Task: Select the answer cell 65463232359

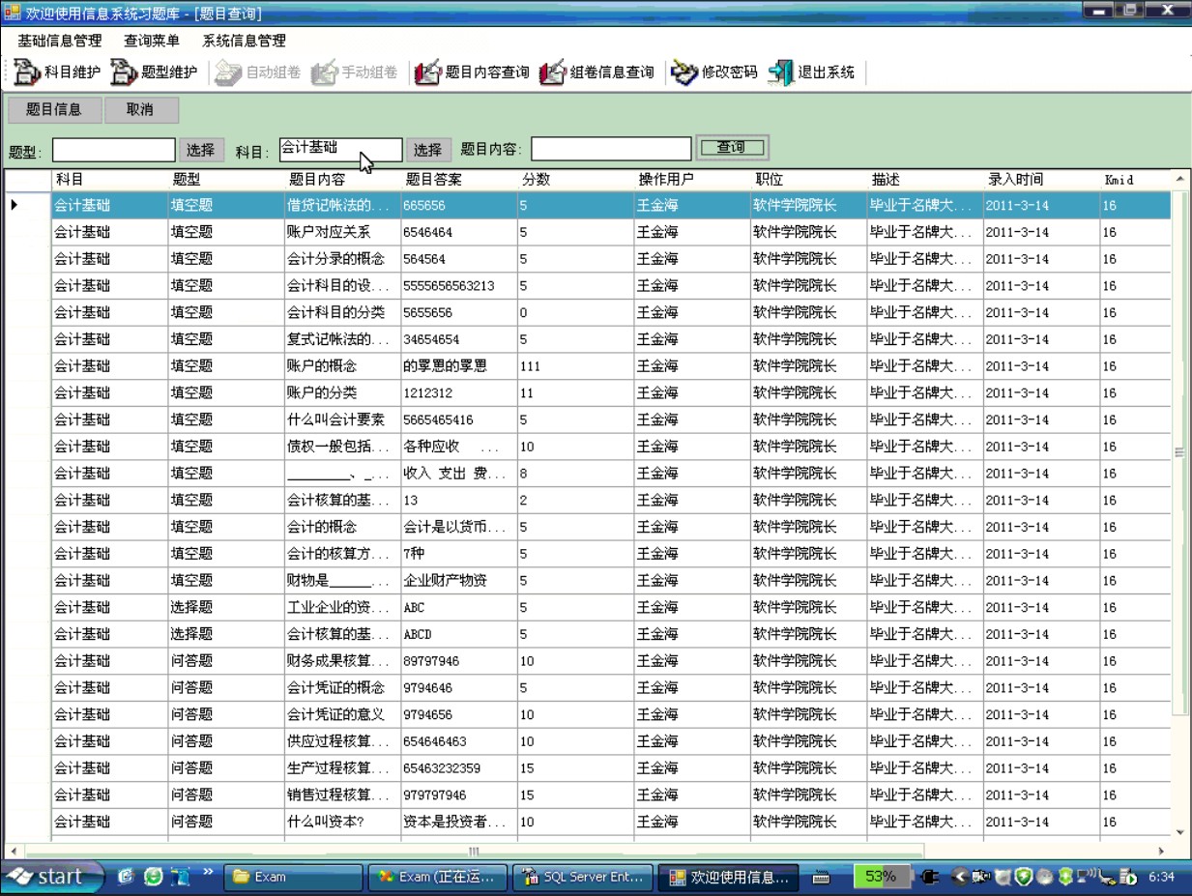Action: click(x=458, y=768)
